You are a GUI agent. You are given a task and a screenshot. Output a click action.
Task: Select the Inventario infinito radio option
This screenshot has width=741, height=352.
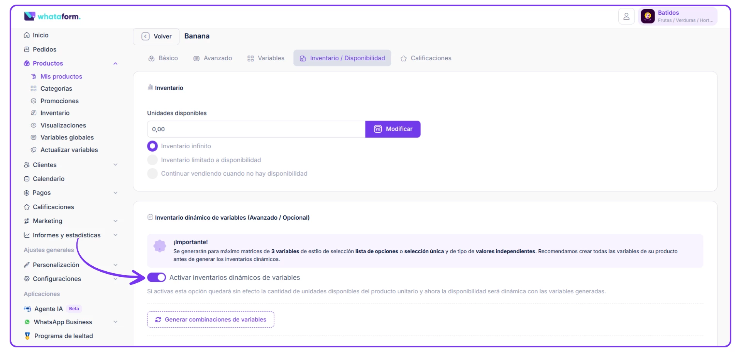[152, 146]
